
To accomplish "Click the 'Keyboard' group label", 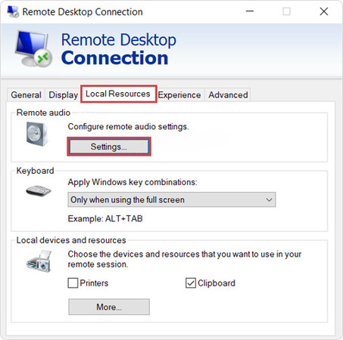I will [x=35, y=171].
